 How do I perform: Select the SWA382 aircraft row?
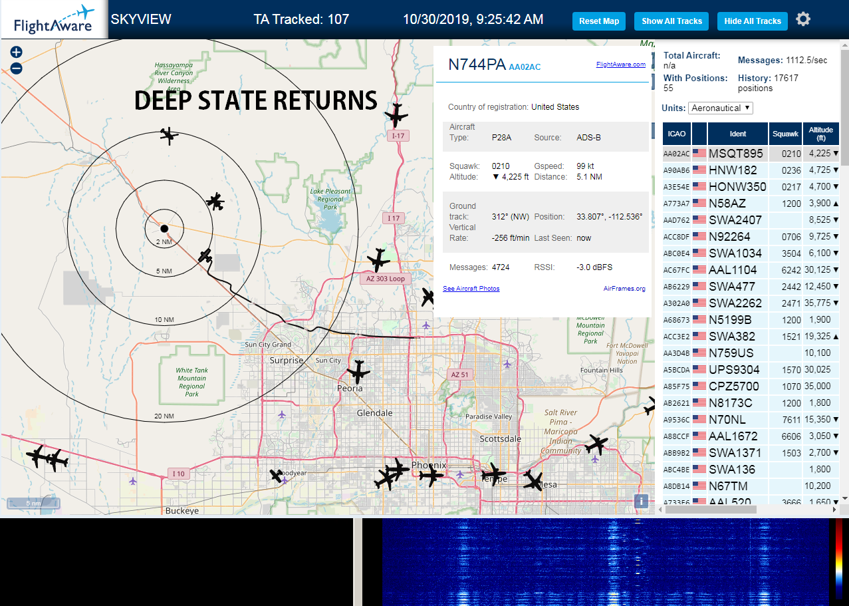751,337
